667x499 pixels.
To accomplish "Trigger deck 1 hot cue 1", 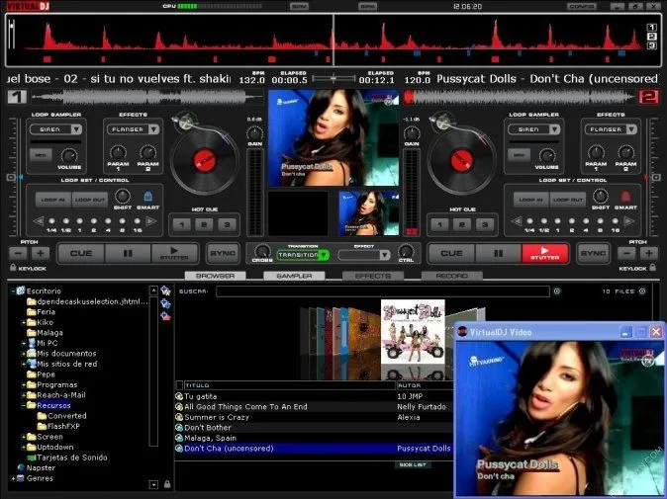I will (x=182, y=224).
